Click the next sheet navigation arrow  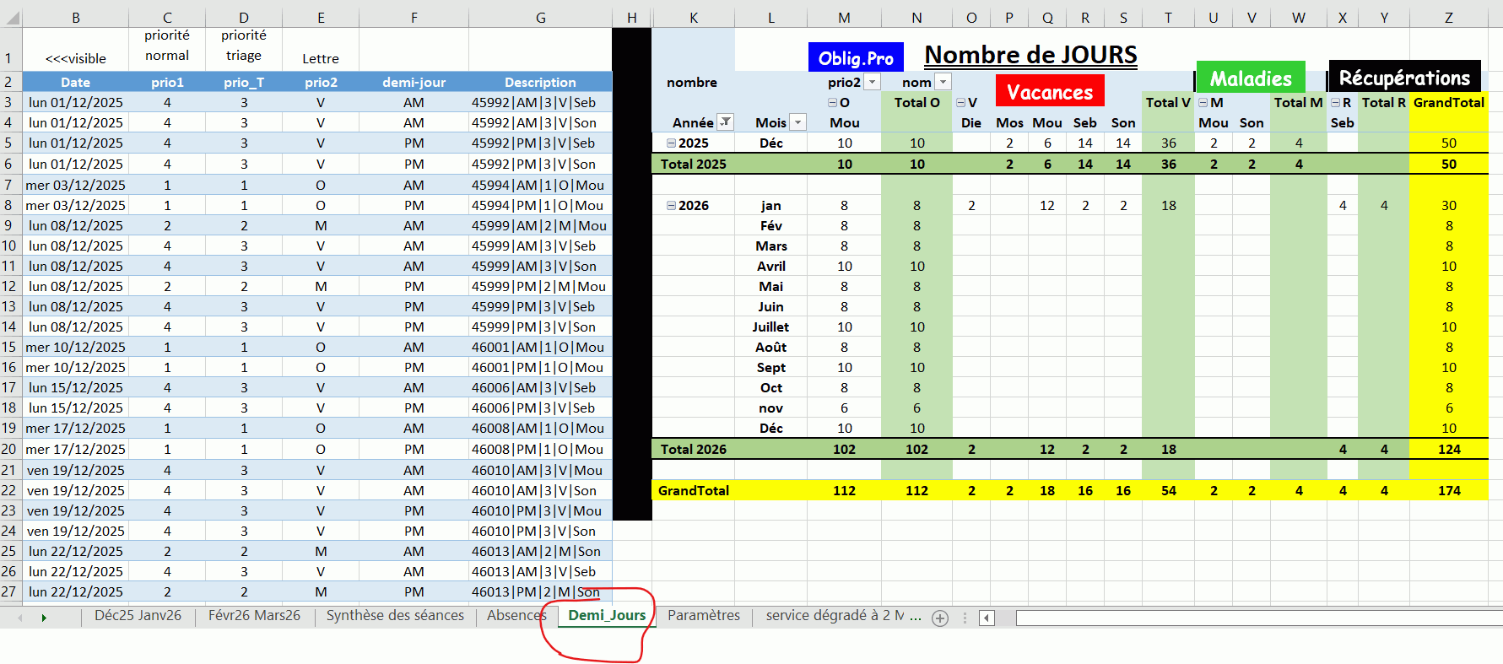(x=44, y=618)
